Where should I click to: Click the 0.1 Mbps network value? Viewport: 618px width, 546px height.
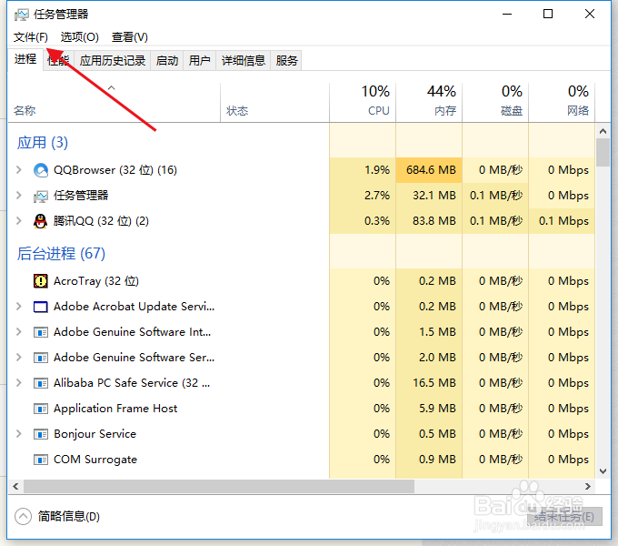click(x=563, y=221)
